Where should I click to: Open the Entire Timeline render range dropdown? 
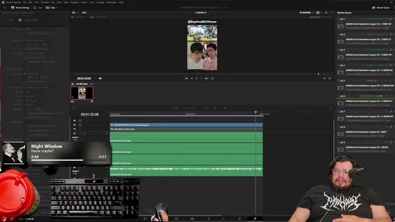[190, 108]
